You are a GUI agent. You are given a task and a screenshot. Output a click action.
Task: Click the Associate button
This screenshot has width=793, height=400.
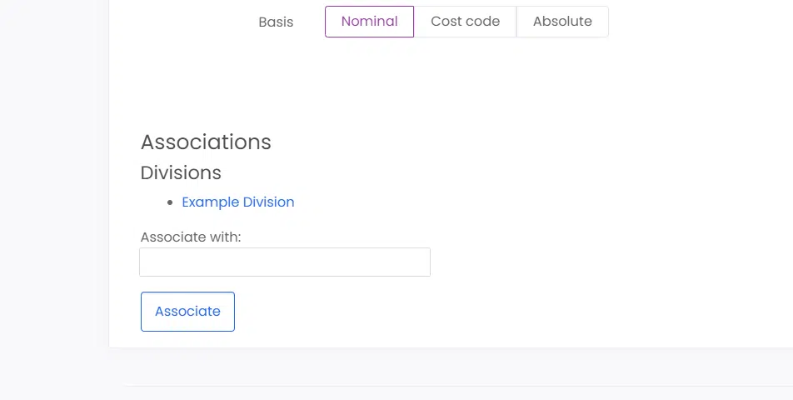pos(187,312)
